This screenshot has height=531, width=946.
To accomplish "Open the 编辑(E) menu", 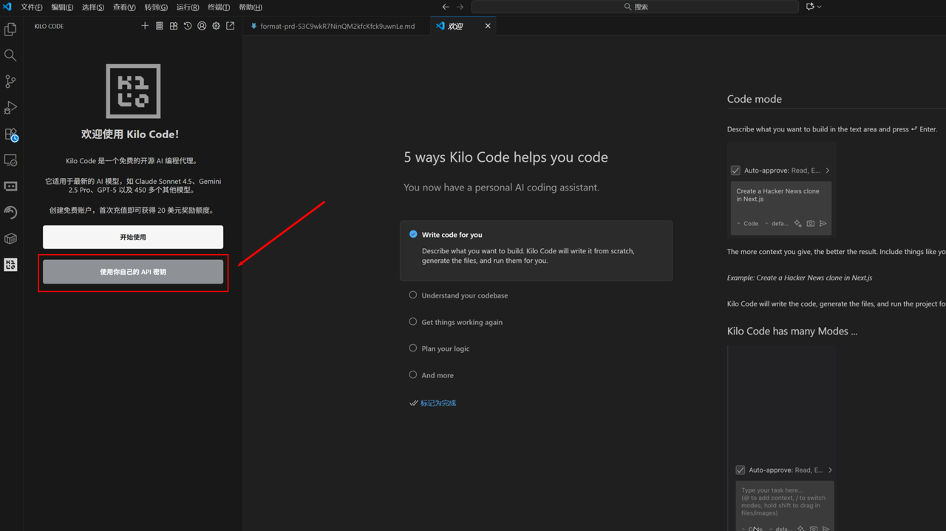I will (62, 7).
